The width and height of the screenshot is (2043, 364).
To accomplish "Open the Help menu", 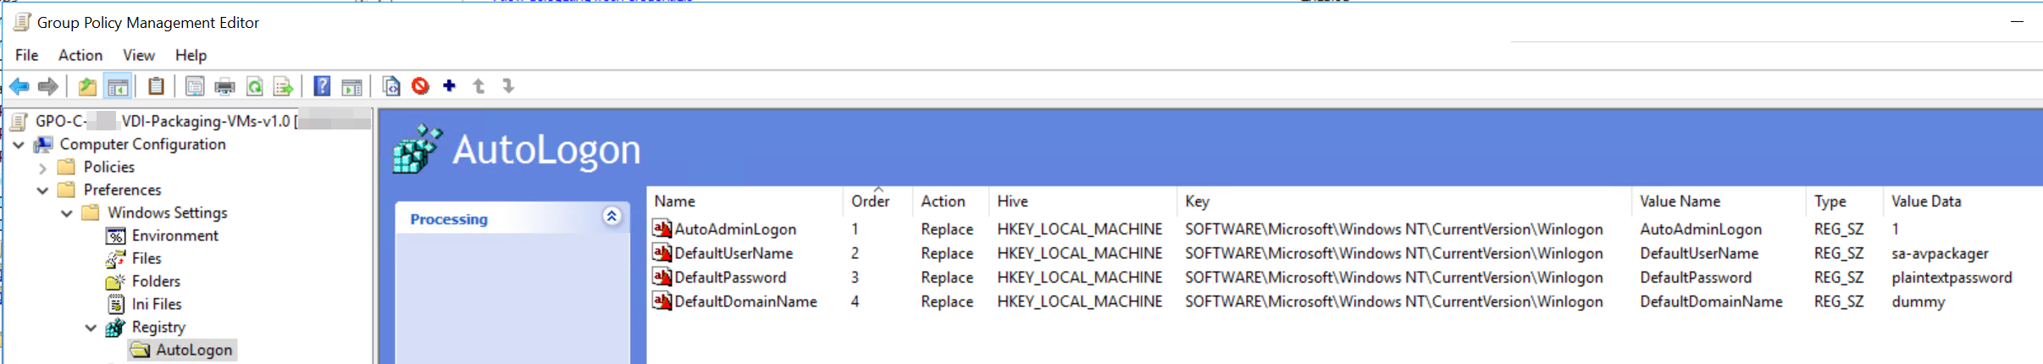I will pos(191,55).
